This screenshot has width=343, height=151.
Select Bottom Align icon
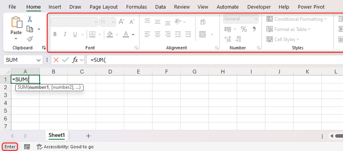point(168,23)
